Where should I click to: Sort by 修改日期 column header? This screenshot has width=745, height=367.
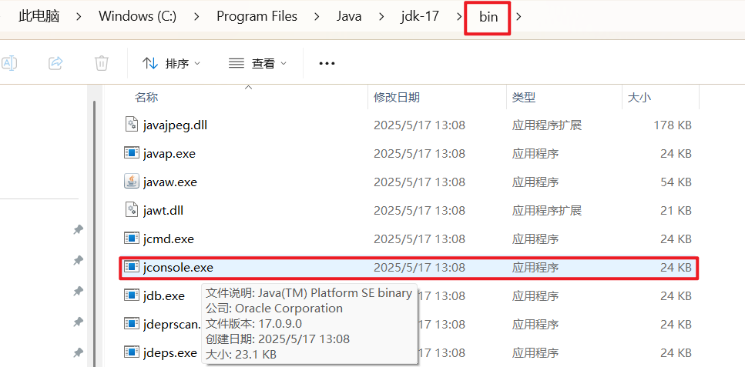tap(396, 98)
